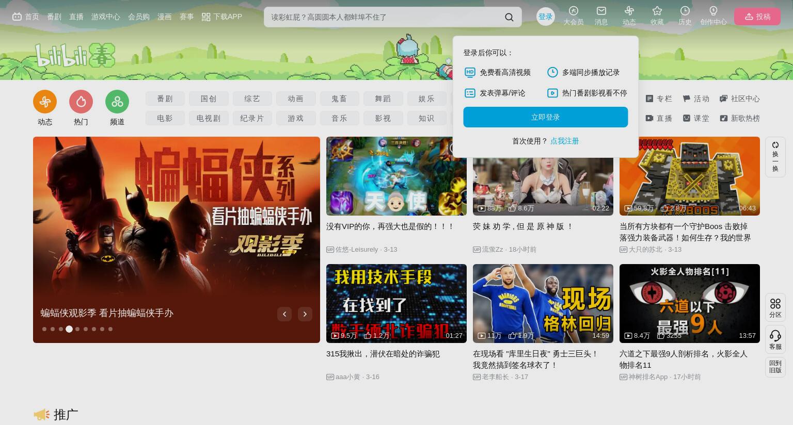
Task: Open 客服 headset icon
Action: [x=775, y=336]
